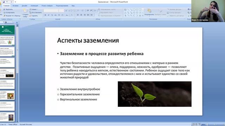Open the font name combo box
This screenshot has width=225, height=126.
coord(51,11)
